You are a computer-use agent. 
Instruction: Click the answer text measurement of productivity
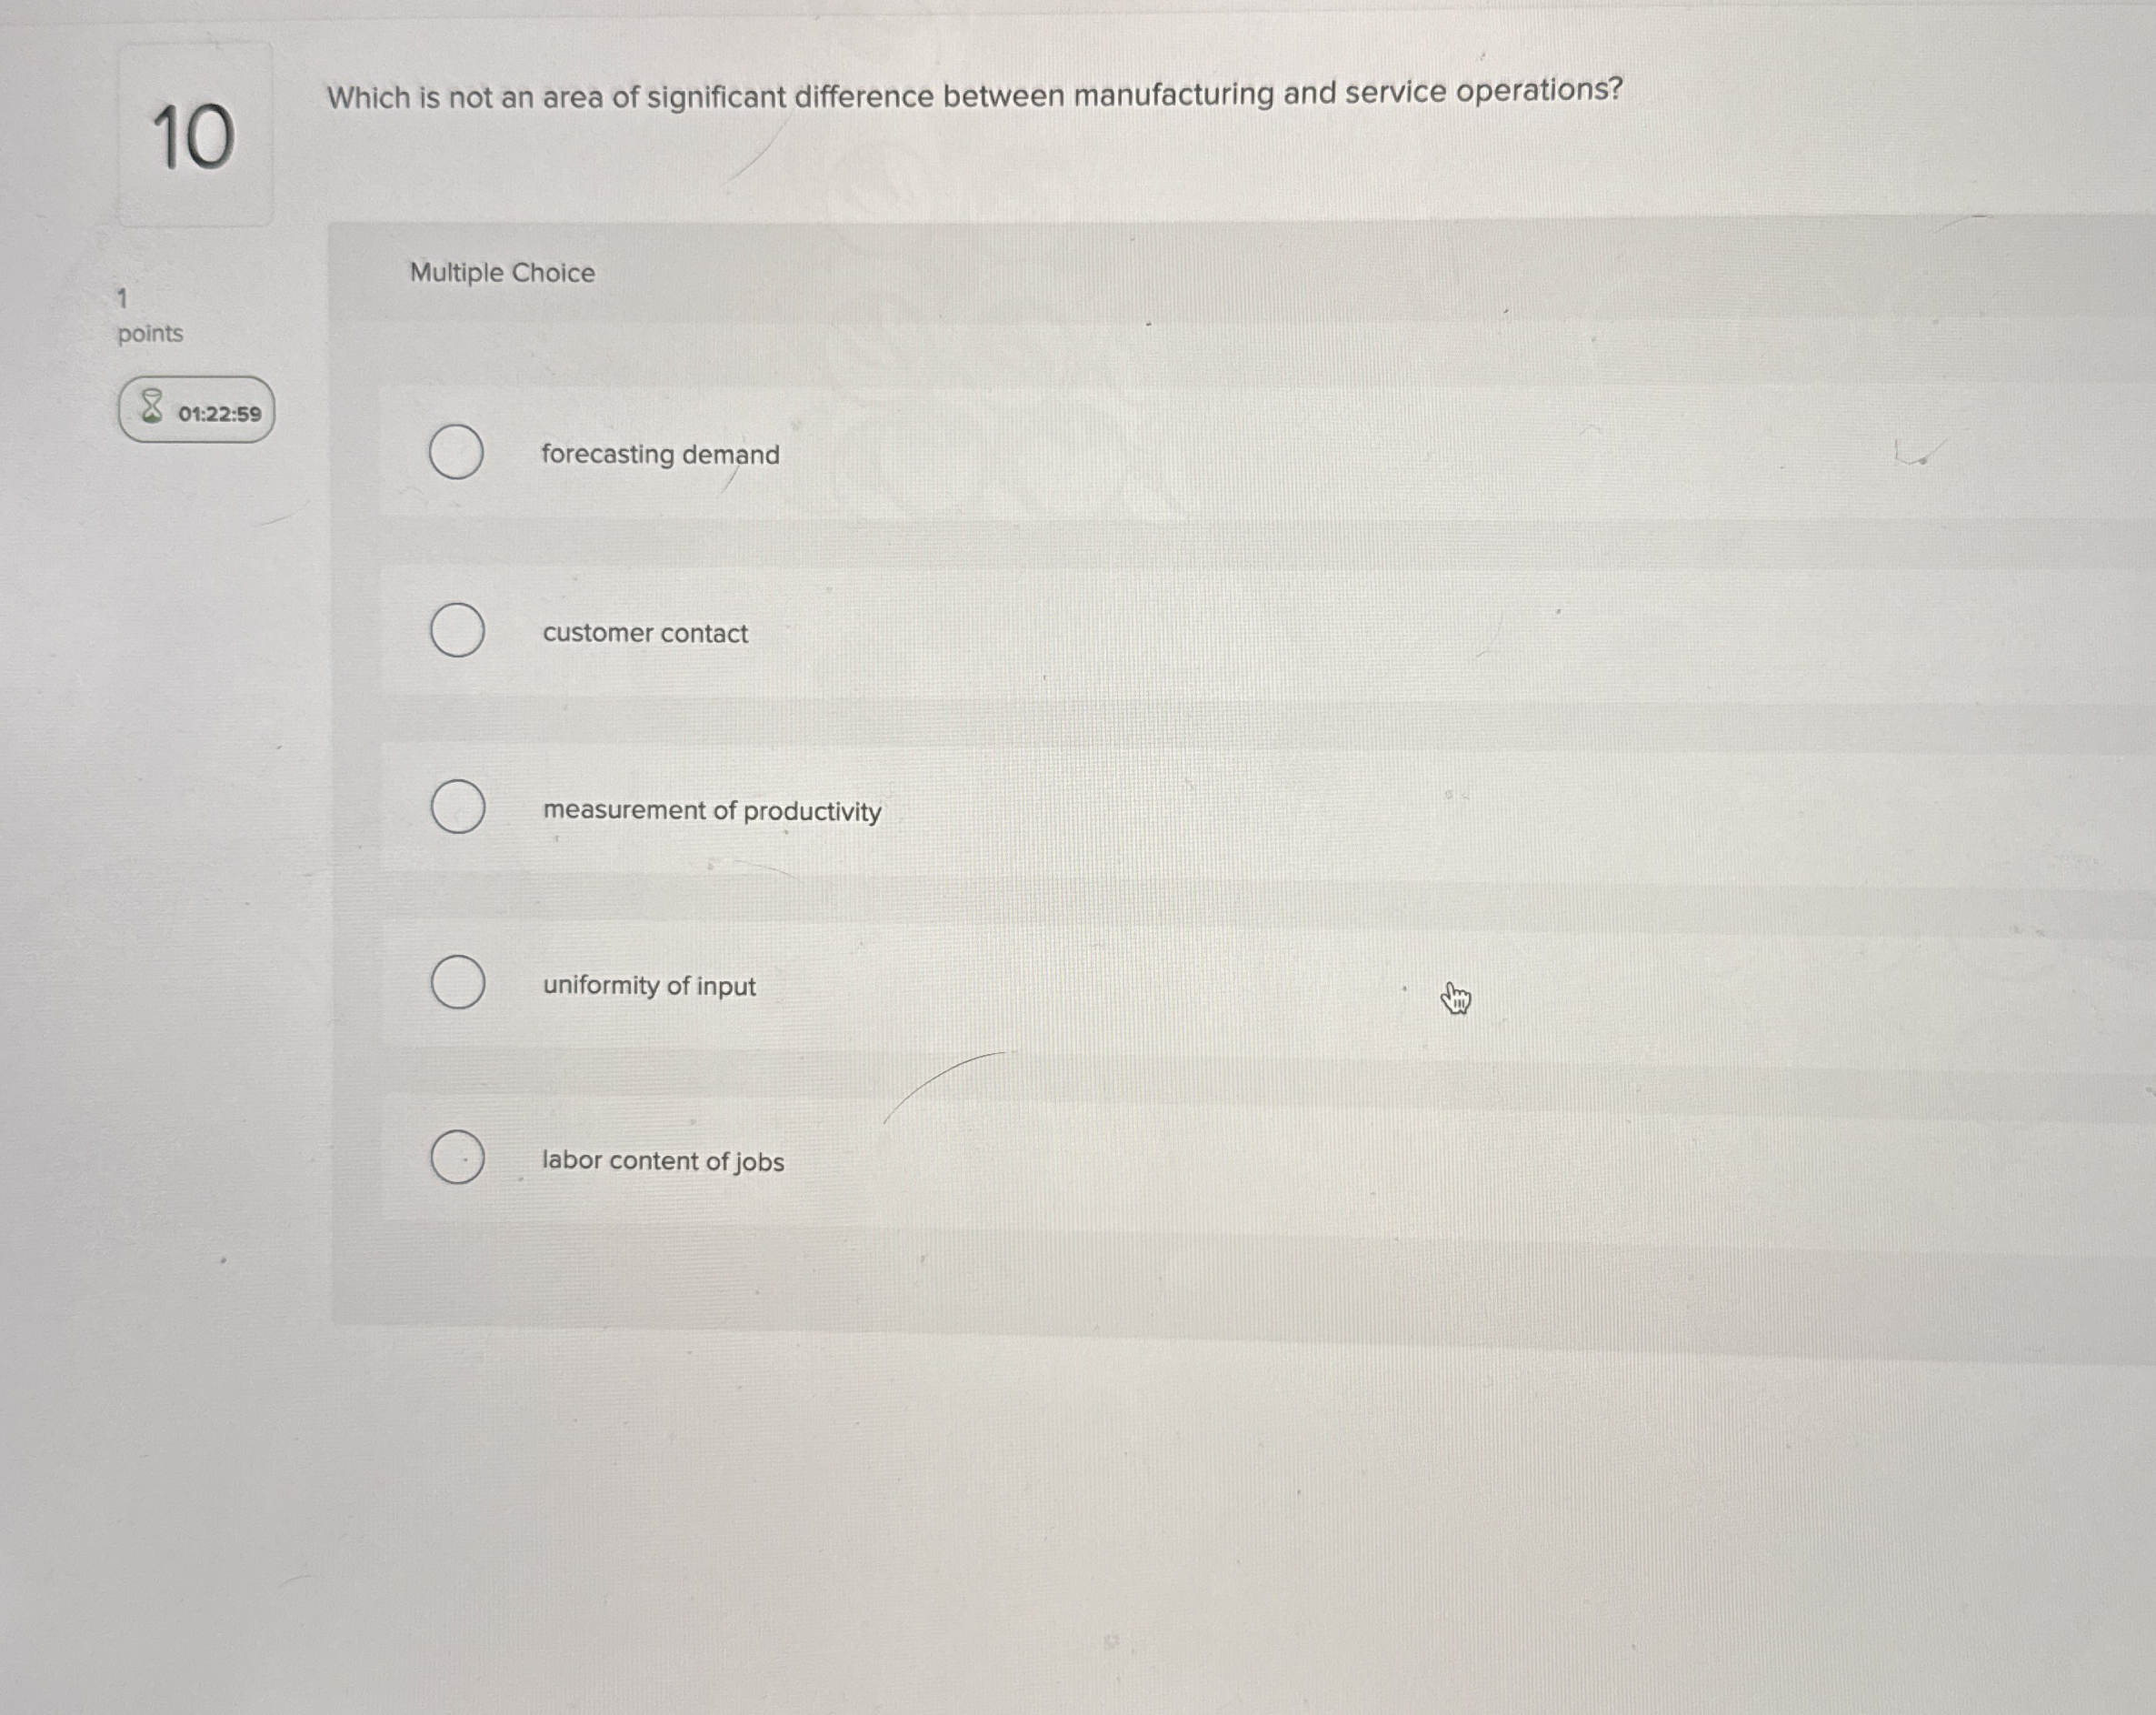tap(712, 811)
